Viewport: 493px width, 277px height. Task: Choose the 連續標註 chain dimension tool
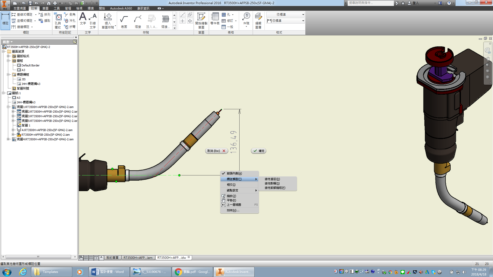click(x=21, y=27)
